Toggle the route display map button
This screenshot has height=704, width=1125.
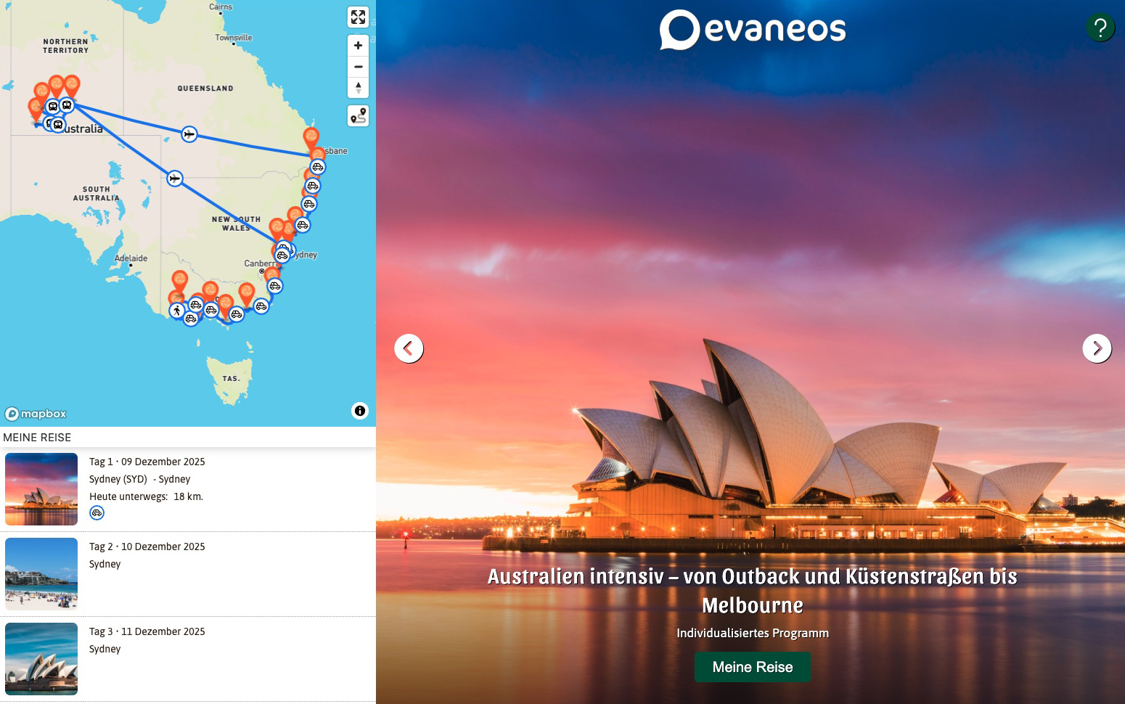358,116
